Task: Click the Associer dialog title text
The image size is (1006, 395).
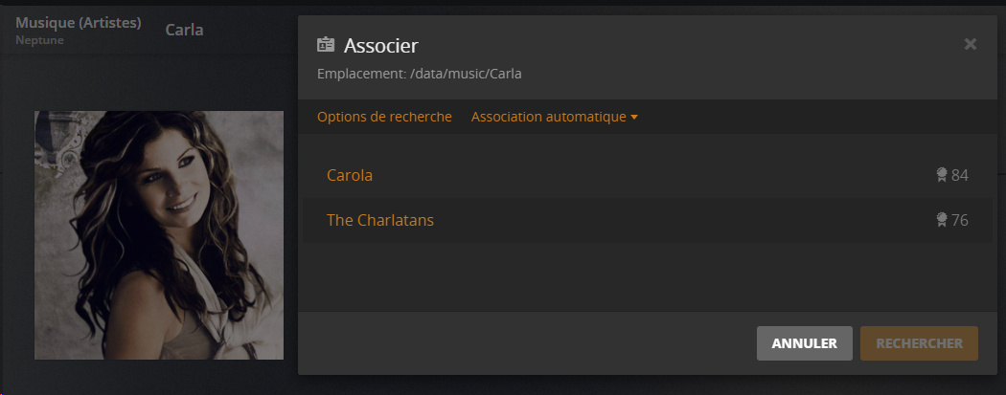Action: [x=380, y=45]
